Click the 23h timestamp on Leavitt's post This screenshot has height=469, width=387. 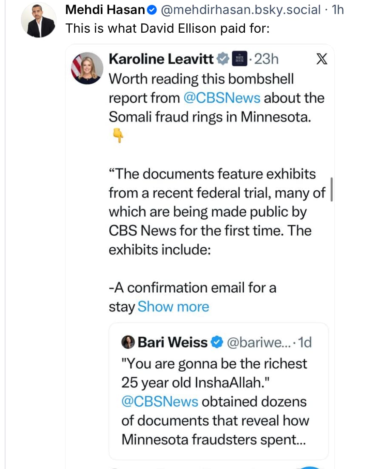266,59
